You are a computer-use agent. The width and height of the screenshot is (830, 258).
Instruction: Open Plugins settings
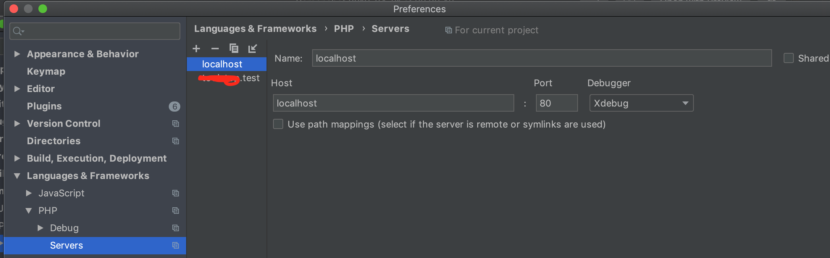(44, 106)
